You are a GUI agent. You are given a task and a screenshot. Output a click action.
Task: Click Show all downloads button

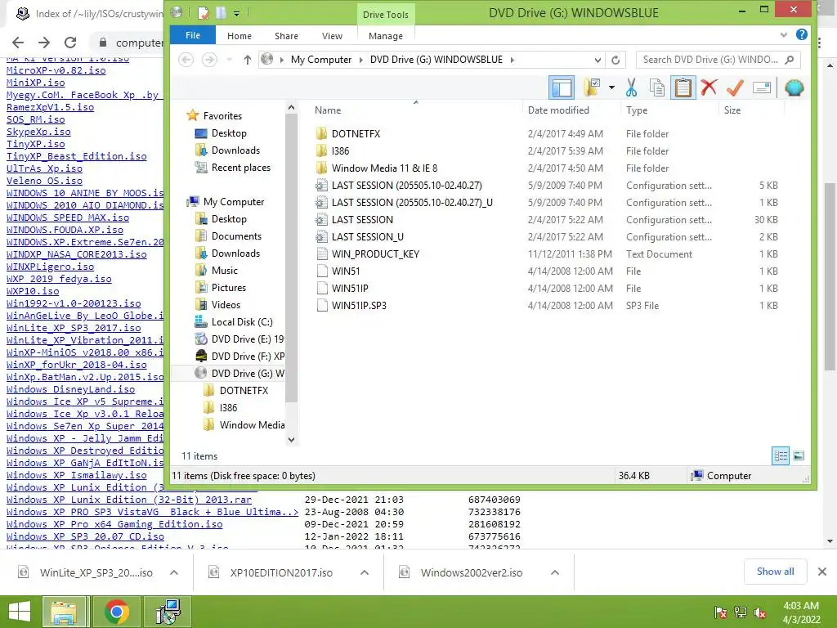point(775,572)
